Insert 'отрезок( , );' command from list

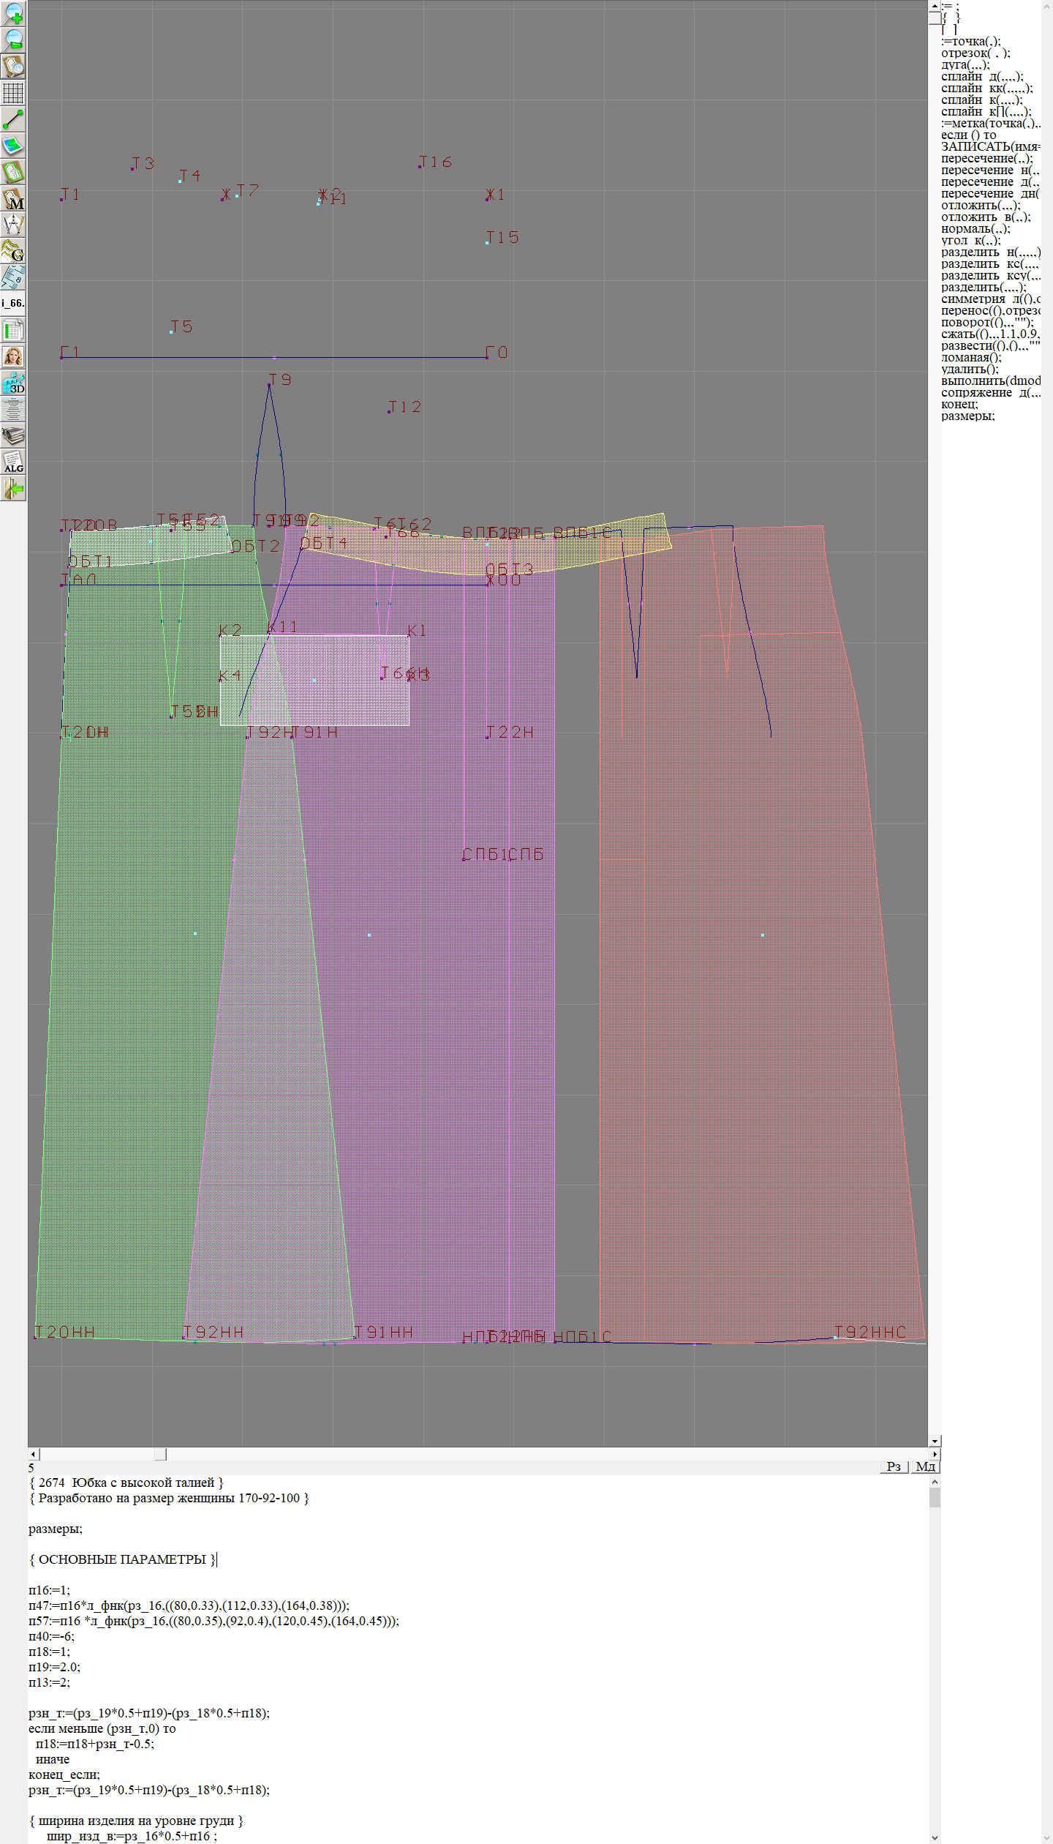[x=975, y=53]
